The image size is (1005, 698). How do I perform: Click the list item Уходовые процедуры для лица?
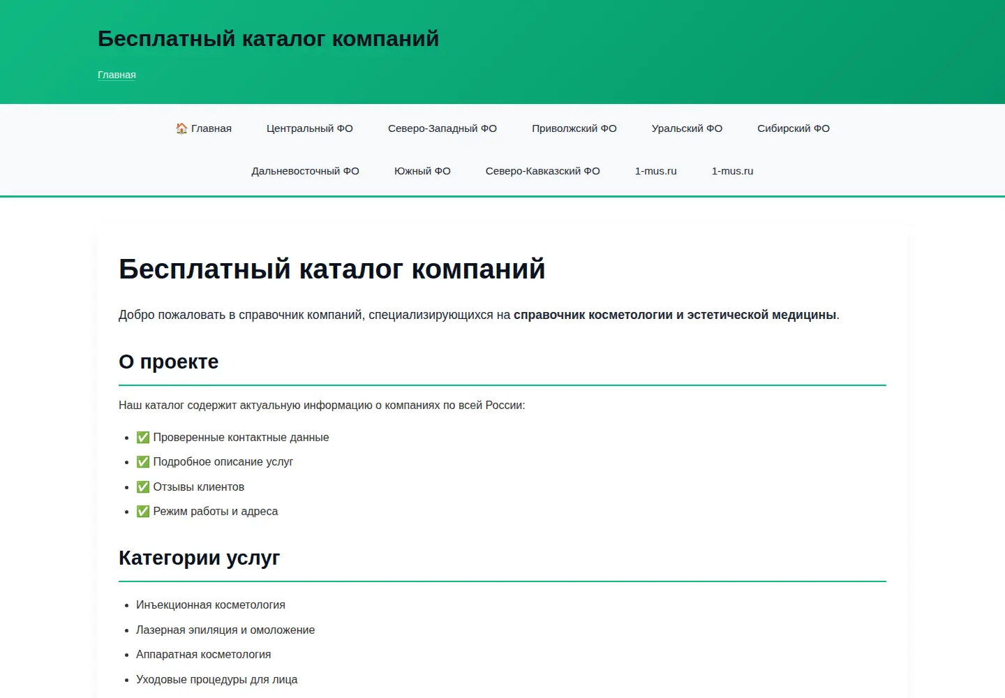[x=216, y=680]
